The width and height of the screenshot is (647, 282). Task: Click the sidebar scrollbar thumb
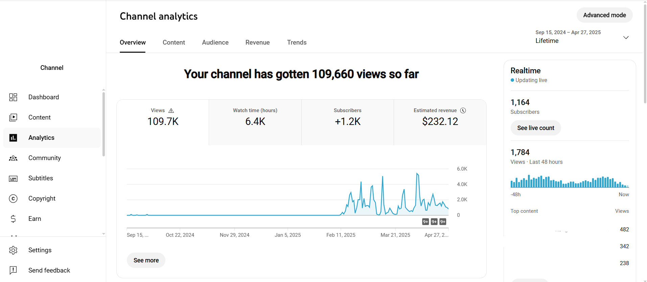click(x=103, y=124)
